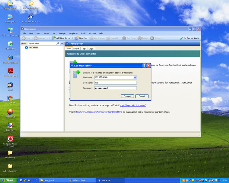The image size is (229, 183).
Task: Open the support.citrix.com link
Action: click(x=133, y=105)
